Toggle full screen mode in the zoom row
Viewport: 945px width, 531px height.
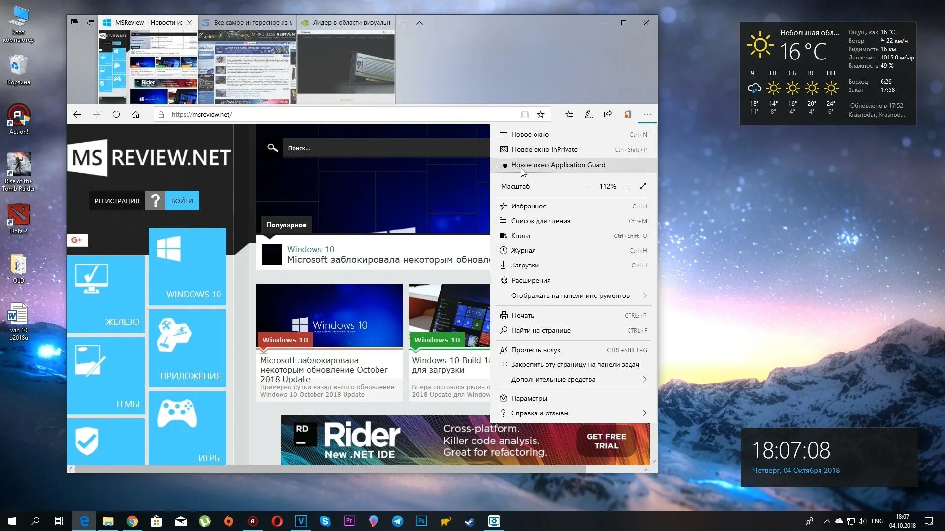point(643,186)
